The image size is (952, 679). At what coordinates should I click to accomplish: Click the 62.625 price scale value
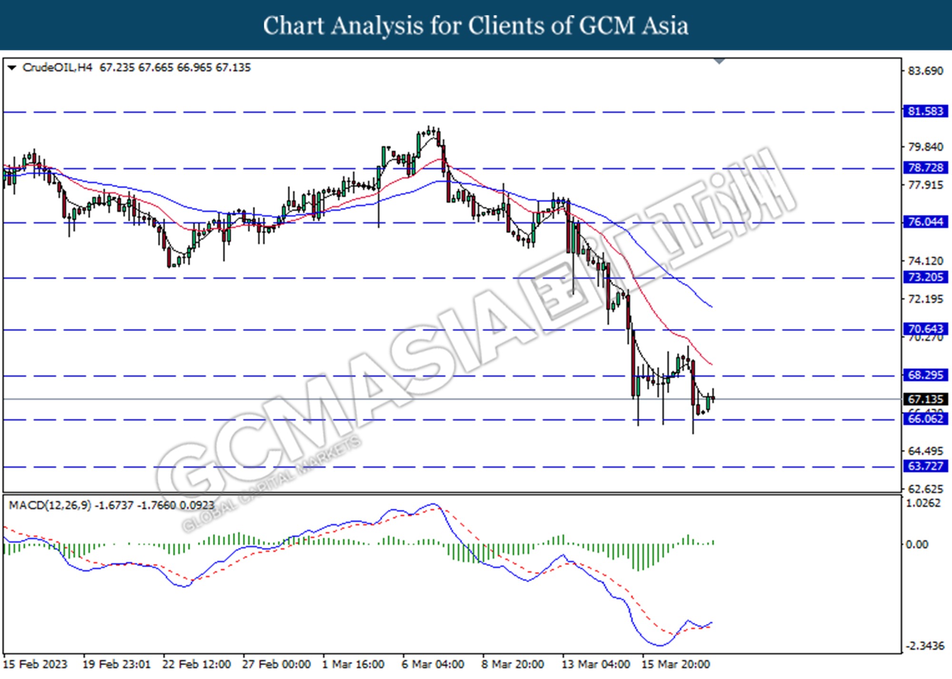click(x=925, y=489)
